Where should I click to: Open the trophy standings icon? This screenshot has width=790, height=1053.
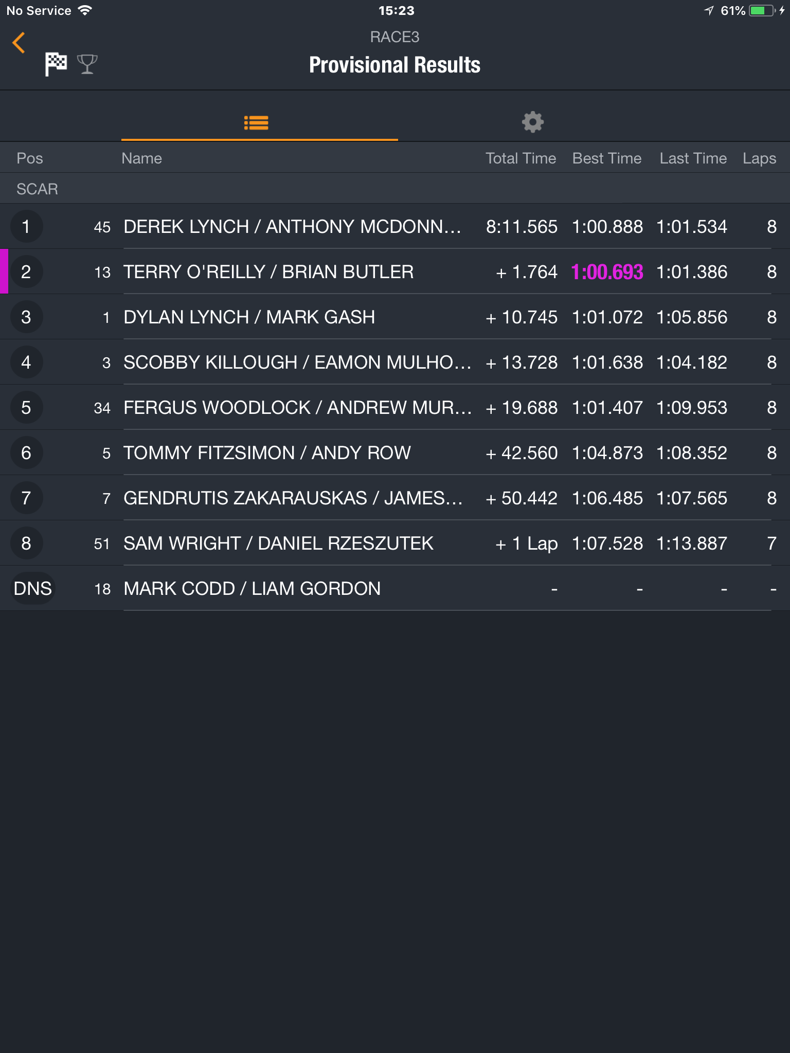click(x=87, y=64)
